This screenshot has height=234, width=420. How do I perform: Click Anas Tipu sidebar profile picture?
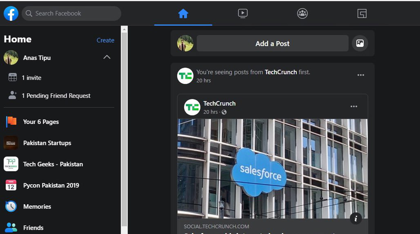[11, 58]
